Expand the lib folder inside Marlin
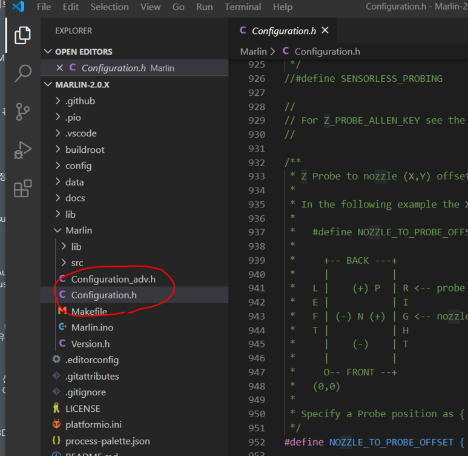 click(64, 246)
